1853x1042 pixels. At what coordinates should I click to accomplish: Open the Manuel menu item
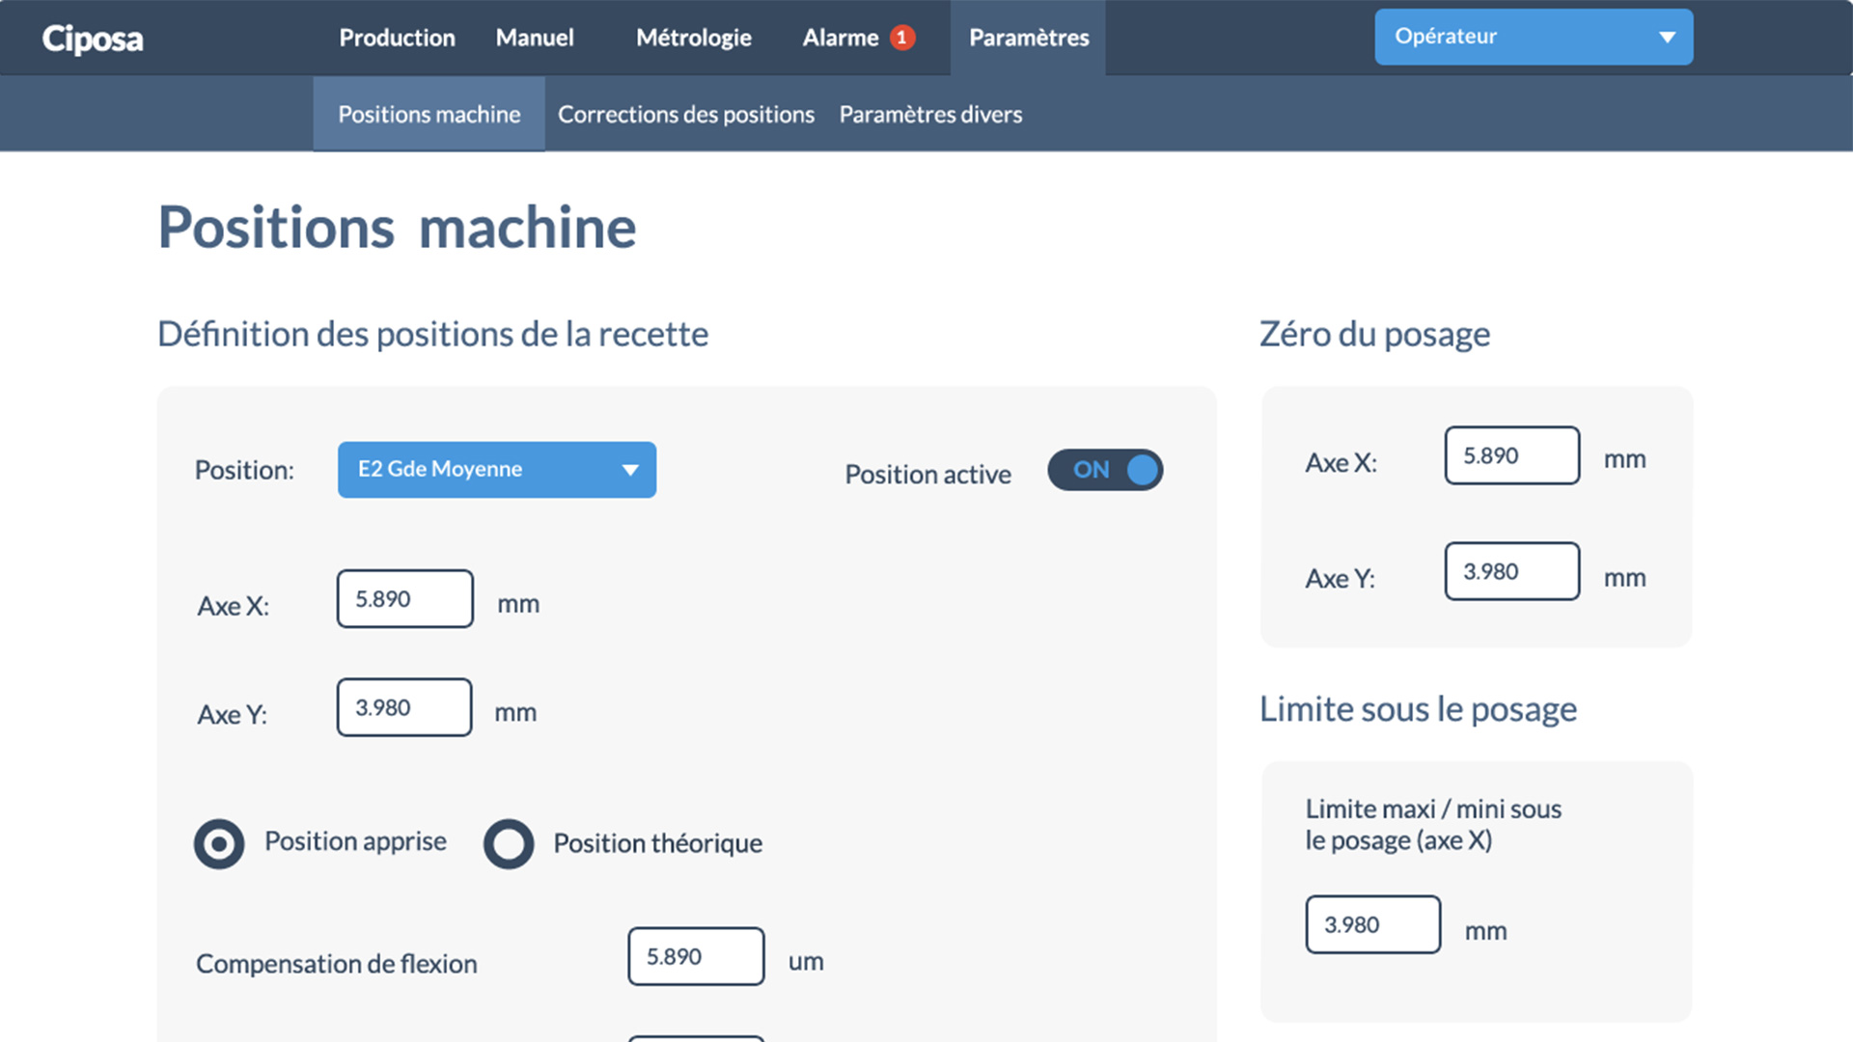point(535,38)
